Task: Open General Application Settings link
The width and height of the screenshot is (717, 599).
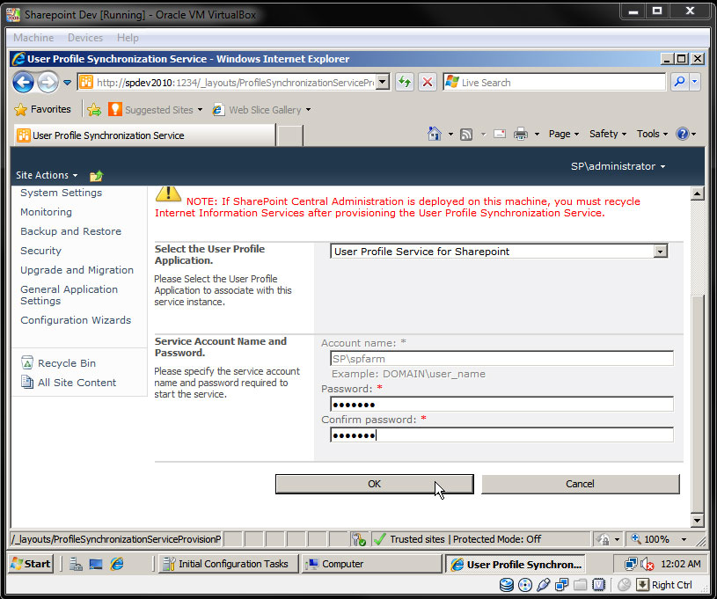Action: (69, 295)
